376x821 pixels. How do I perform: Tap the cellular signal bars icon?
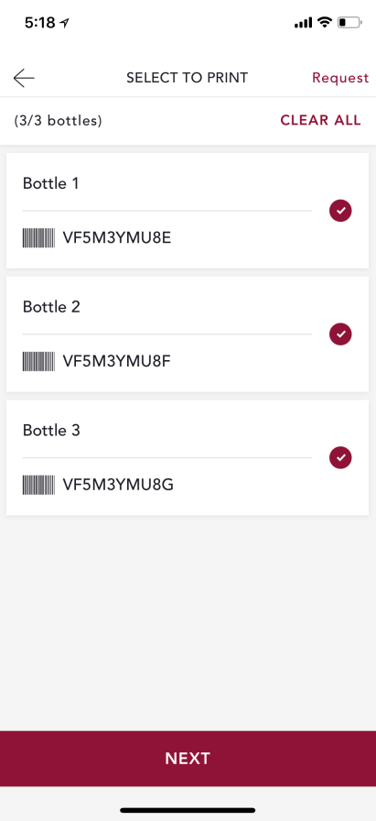click(304, 23)
